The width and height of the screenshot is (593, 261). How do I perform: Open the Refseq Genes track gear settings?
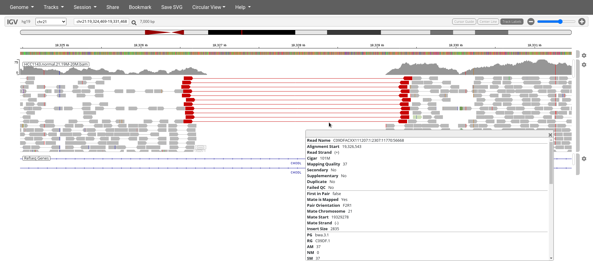point(584,159)
